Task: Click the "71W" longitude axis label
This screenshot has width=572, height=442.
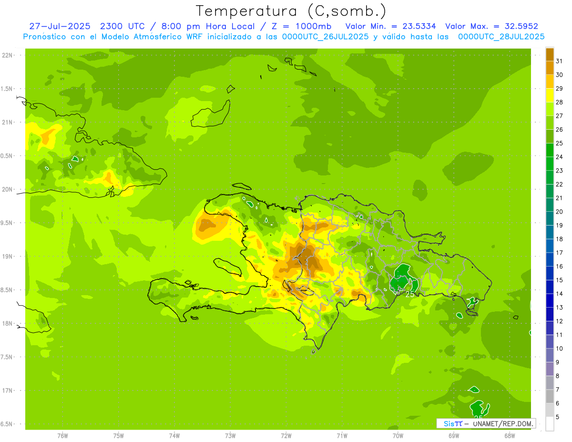Action: (342, 436)
